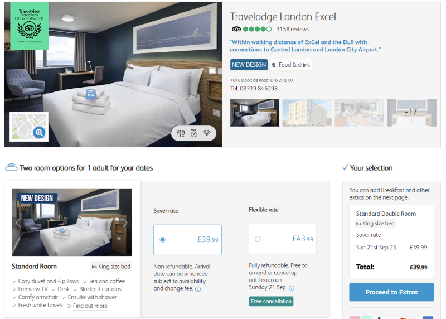Screen dimensions: 446x319
Task: Click the WiFi amenity icon
Action: (207, 133)
